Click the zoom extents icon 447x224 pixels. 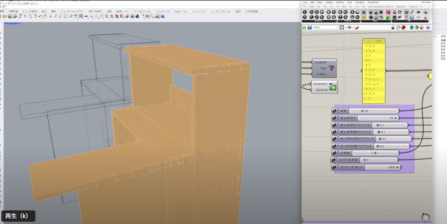(342, 27)
